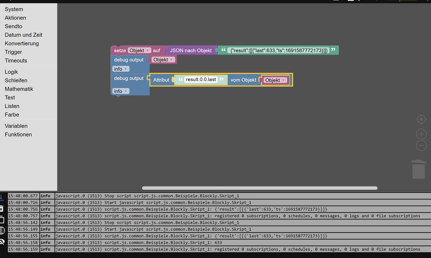Edit the result.0.0.last text field
Image resolution: width=431 pixels, height=258 pixels.
201,79
